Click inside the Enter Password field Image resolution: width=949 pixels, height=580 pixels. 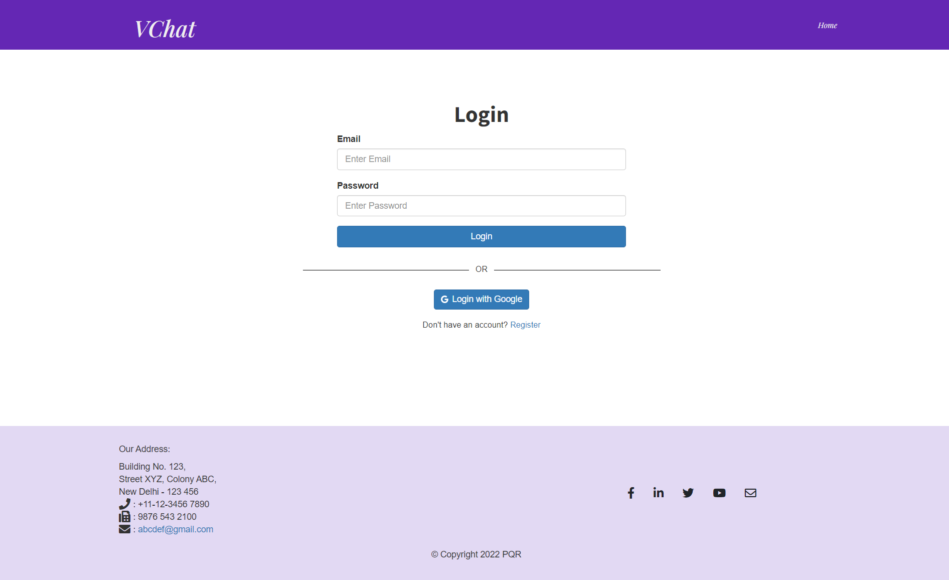(481, 206)
